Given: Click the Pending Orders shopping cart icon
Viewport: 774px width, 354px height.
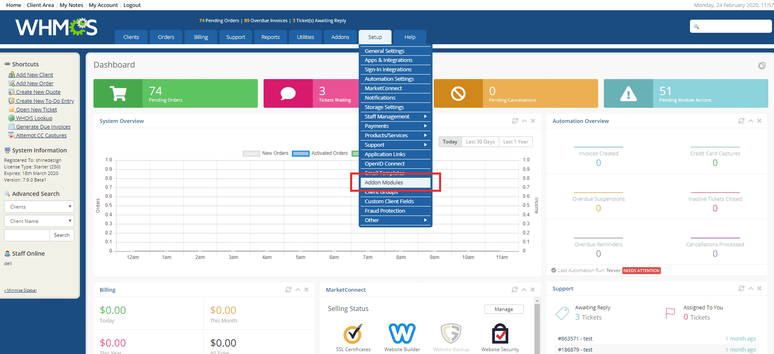Looking at the screenshot, I should click(118, 93).
